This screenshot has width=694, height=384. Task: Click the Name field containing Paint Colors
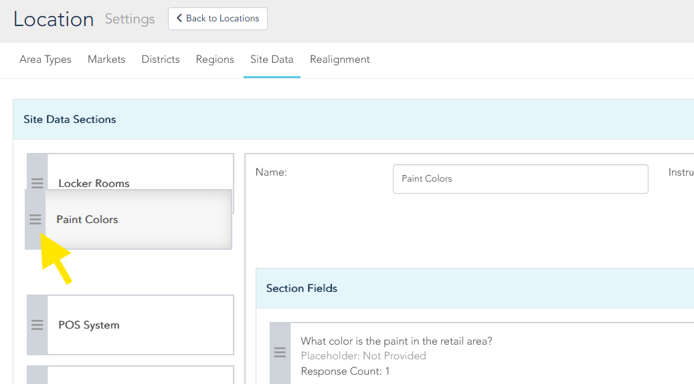coord(520,179)
